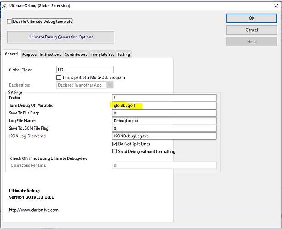
Task: Click the Prefix input field
Action: point(164,98)
